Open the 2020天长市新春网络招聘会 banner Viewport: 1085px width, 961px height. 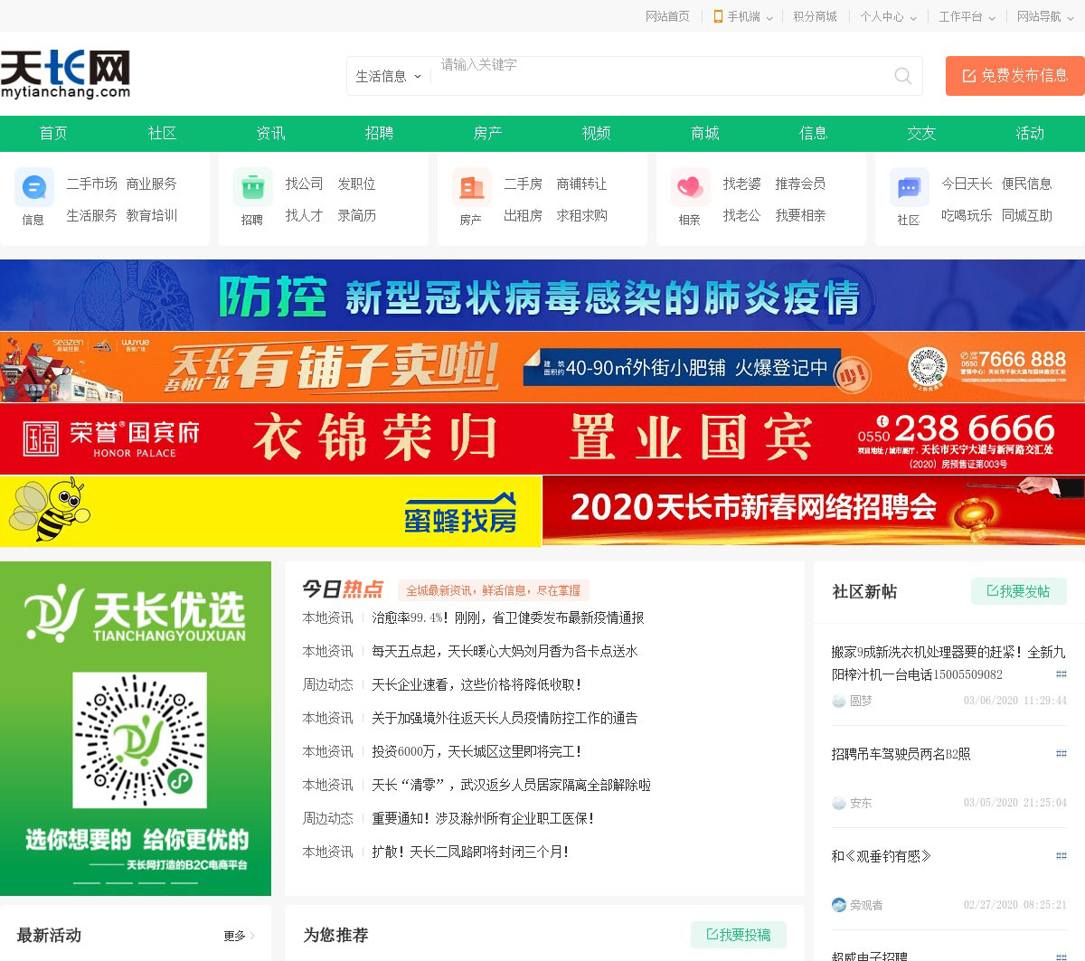click(814, 511)
